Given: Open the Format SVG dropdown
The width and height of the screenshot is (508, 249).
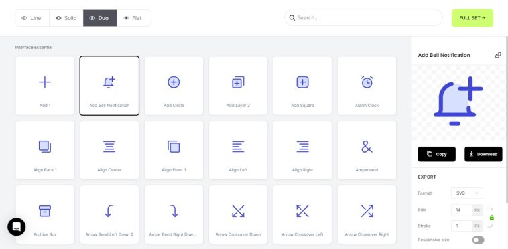Looking at the screenshot, I should [467, 193].
